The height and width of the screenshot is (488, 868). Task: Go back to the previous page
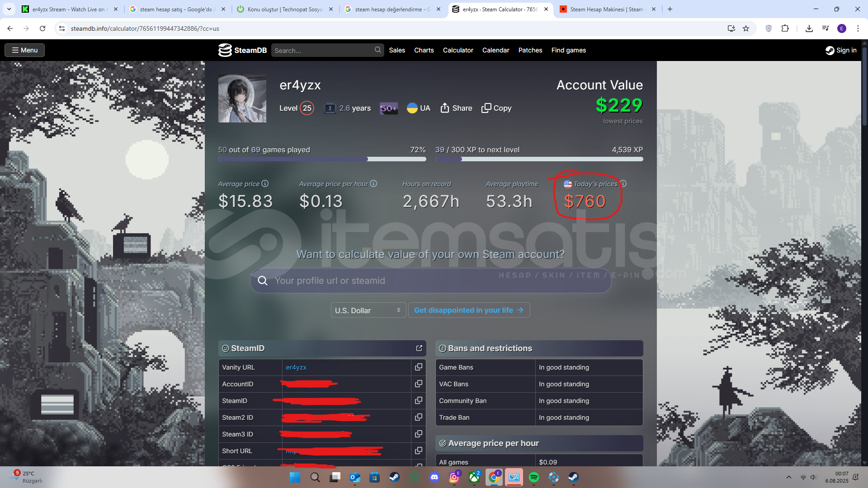pyautogui.click(x=10, y=28)
